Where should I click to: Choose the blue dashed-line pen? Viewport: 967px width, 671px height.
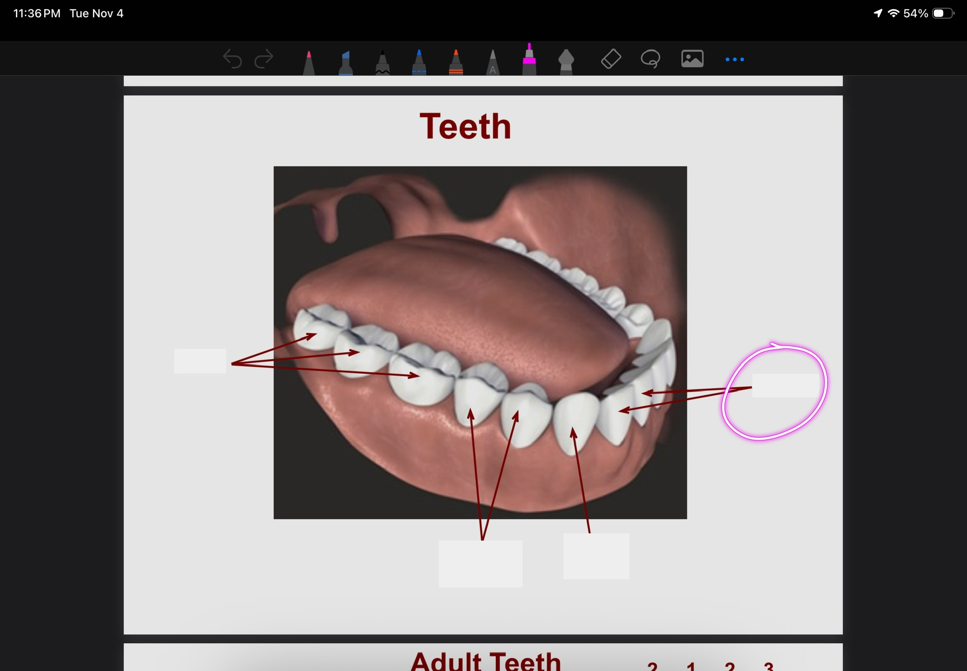[x=419, y=63]
